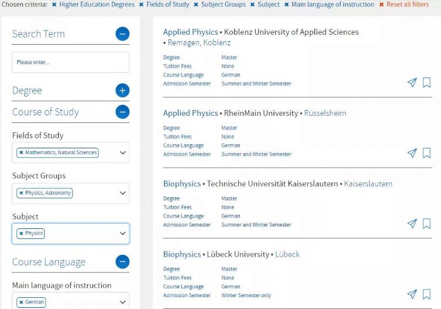The width and height of the screenshot is (441, 309).
Task: Collapse the Course Language section
Action: (122, 262)
